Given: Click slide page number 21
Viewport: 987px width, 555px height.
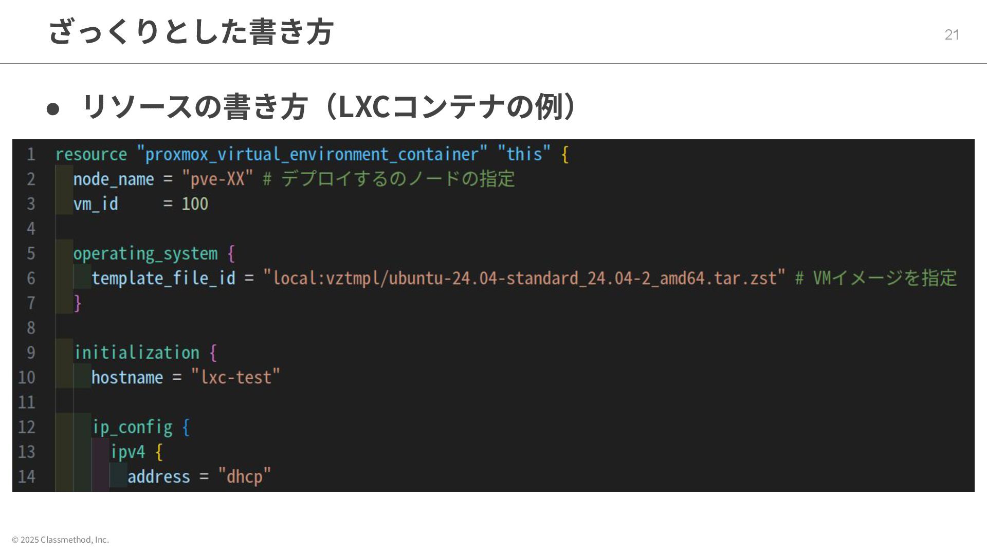Looking at the screenshot, I should (x=952, y=34).
